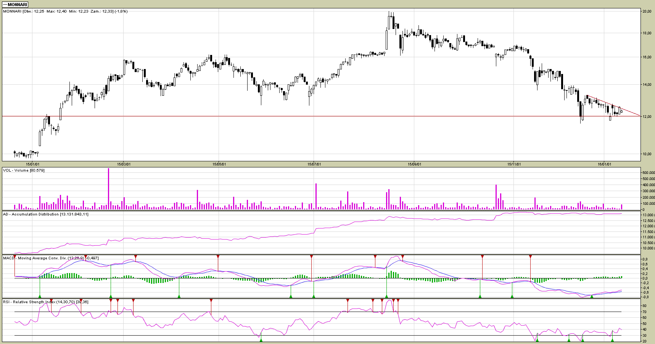Viewport: 655px width, 344px height.
Task: Click the rightmost red sell marker in RSI panel
Action: (x=398, y=301)
